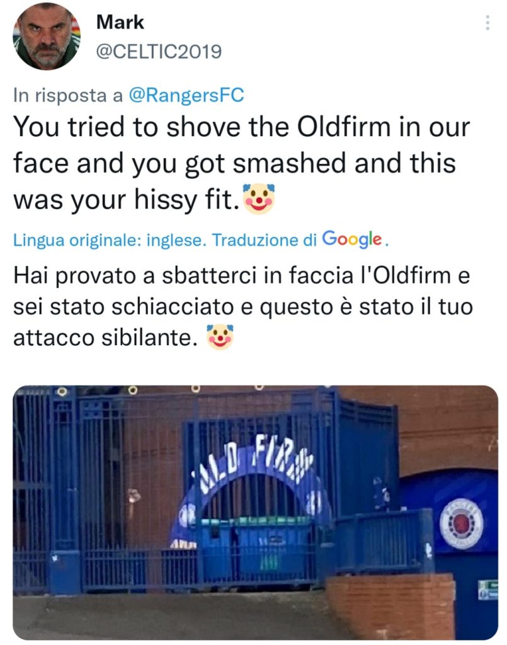
Task: Click the small green sign at the photo's edge
Action: tap(487, 590)
